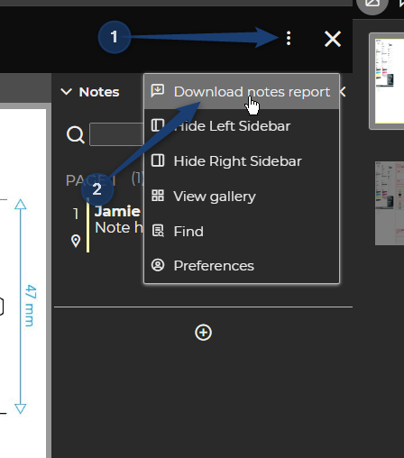
Task: Click the gallery grid icon
Action: 158,196
